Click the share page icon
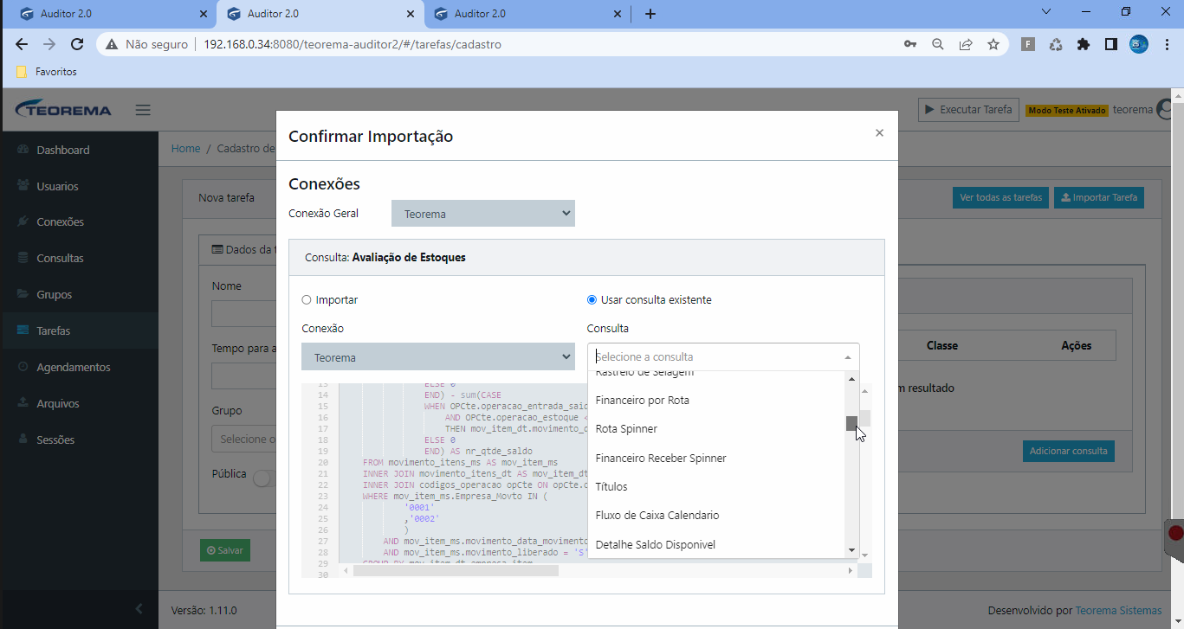Image resolution: width=1184 pixels, height=629 pixels. click(966, 44)
